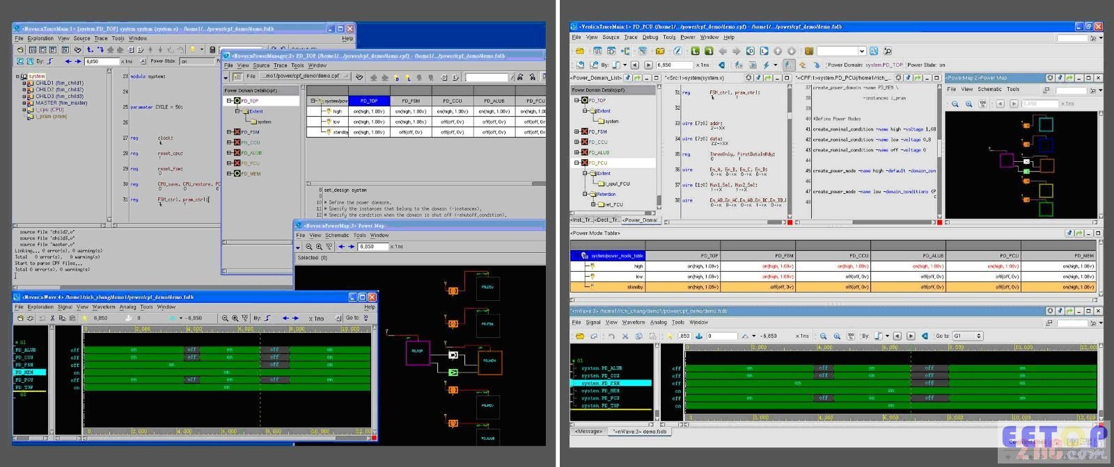
Task: Expand the PD_MEM node in Novas nPowerManager tree
Action: 229,174
